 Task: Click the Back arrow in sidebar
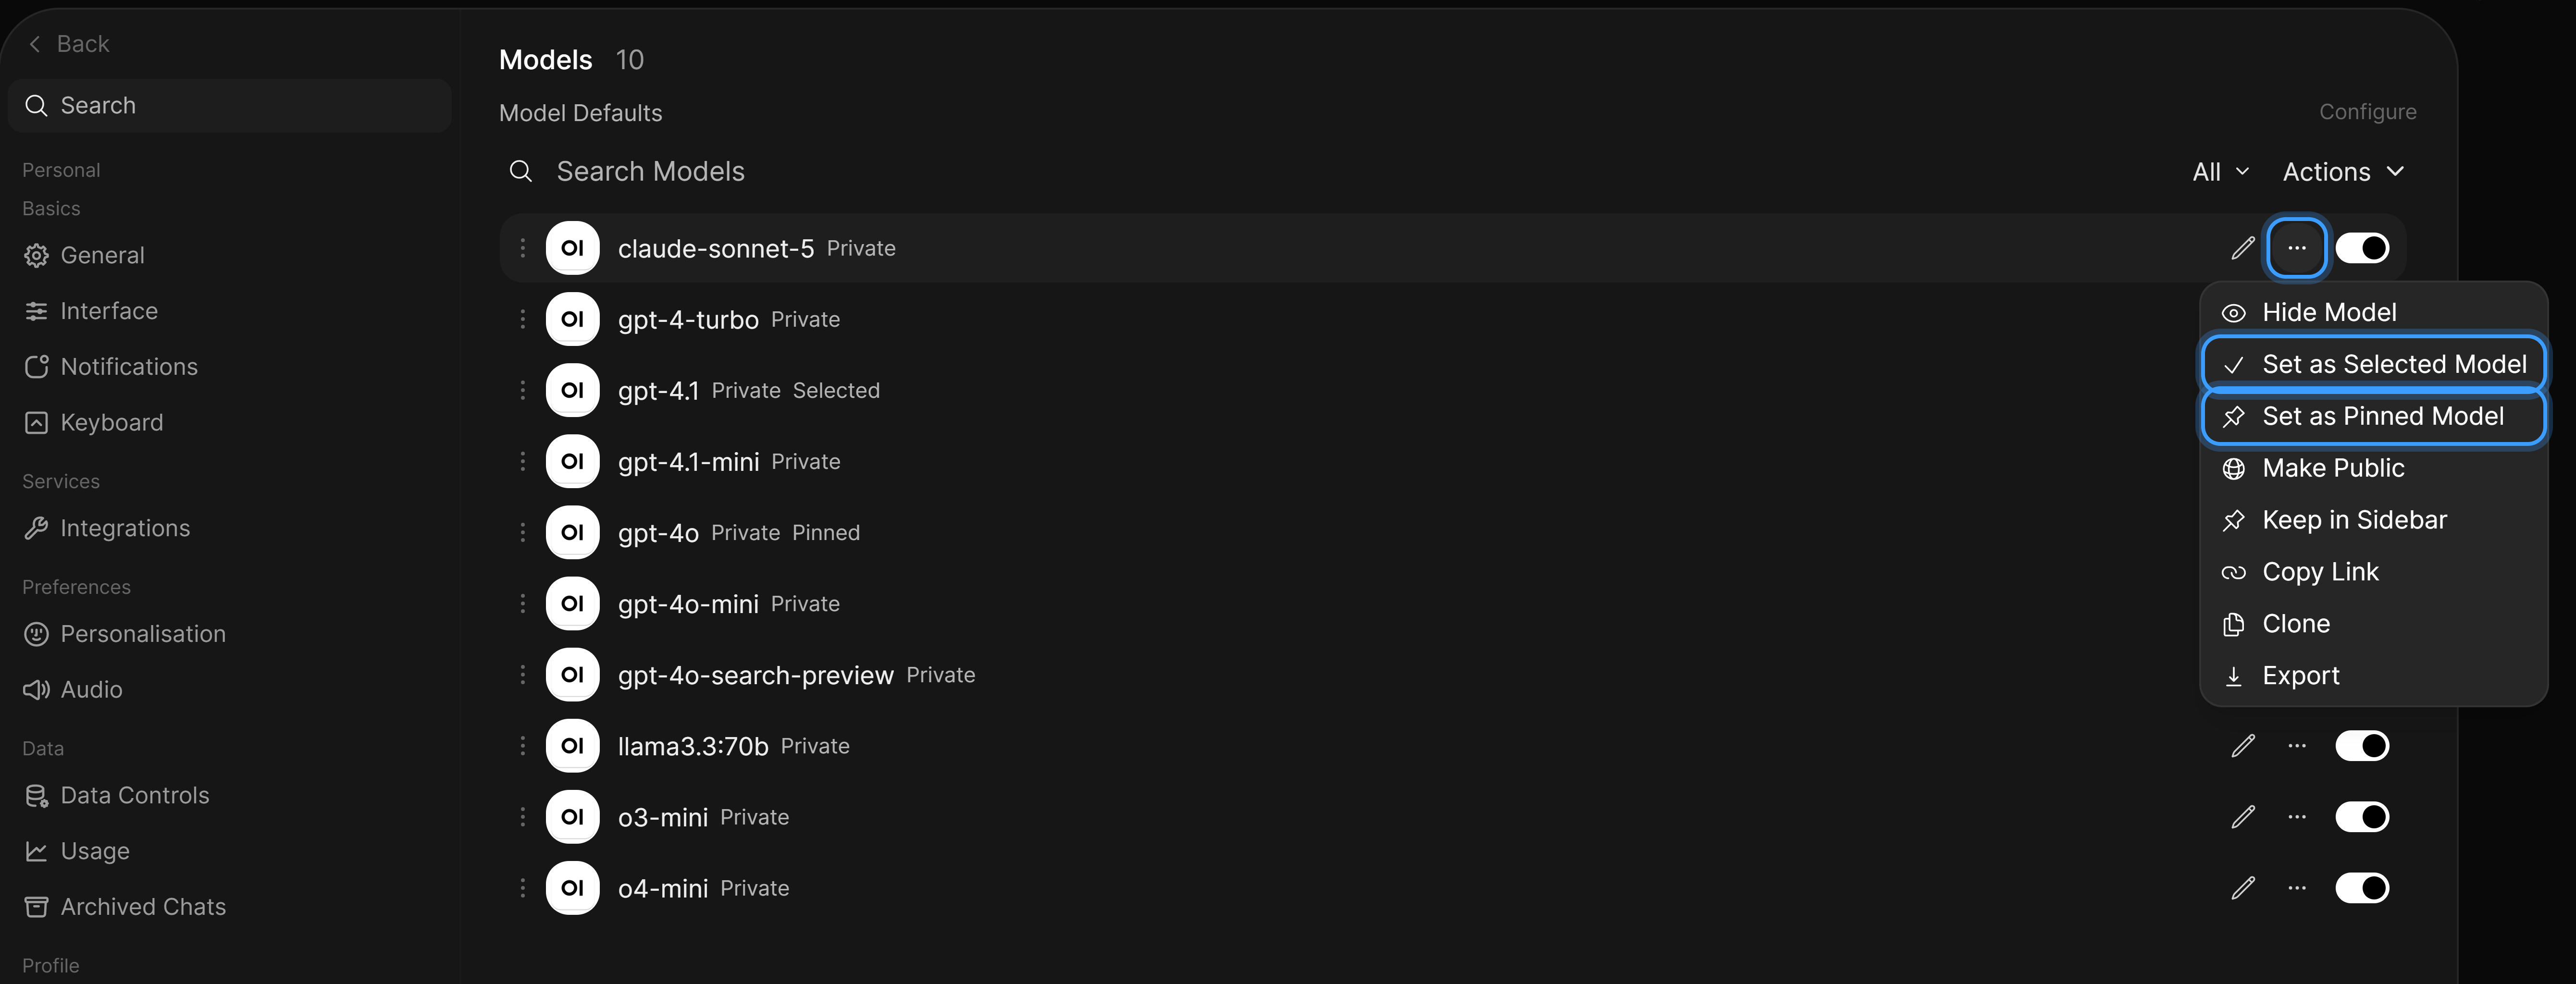tap(35, 44)
